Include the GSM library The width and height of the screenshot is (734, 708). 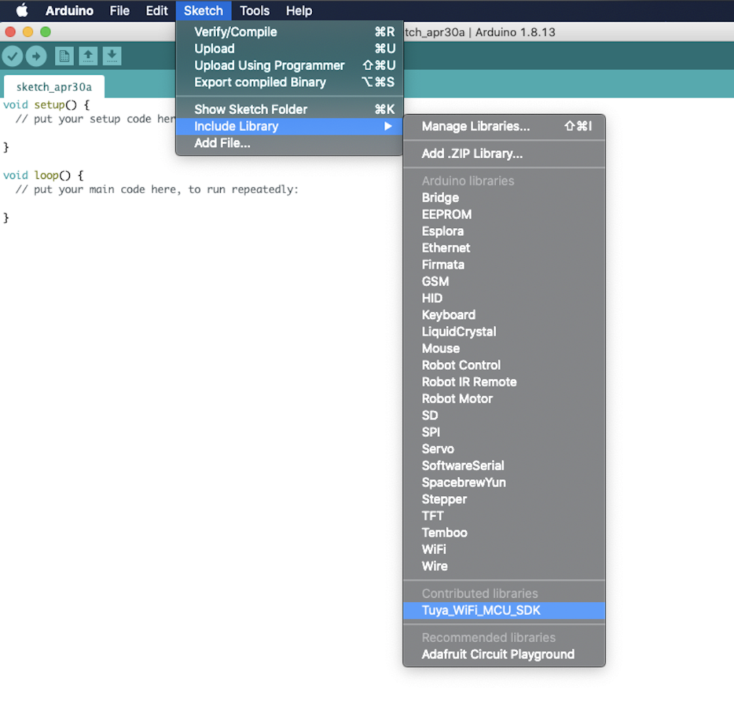pos(504,282)
